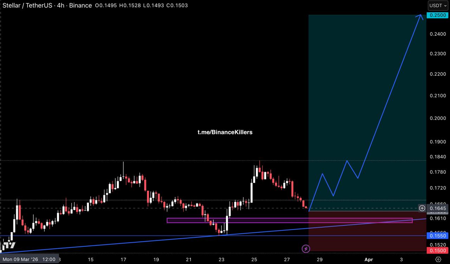Select the 0.2500 target price label
450x264 pixels.
click(436, 15)
